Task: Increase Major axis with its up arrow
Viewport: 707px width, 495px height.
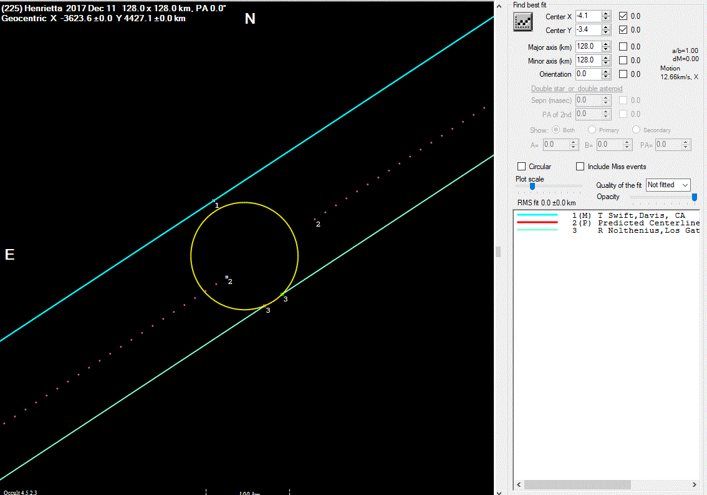Action: pyautogui.click(x=606, y=44)
